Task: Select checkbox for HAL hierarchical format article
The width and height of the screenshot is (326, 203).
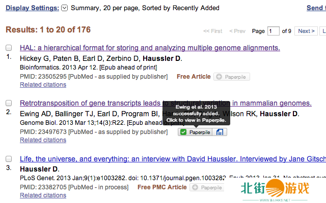Action: coord(9,48)
